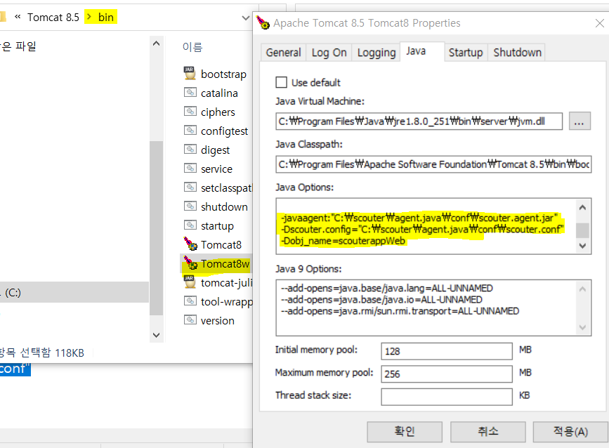
Task: Toggle the Use default checkbox
Action: click(x=281, y=82)
